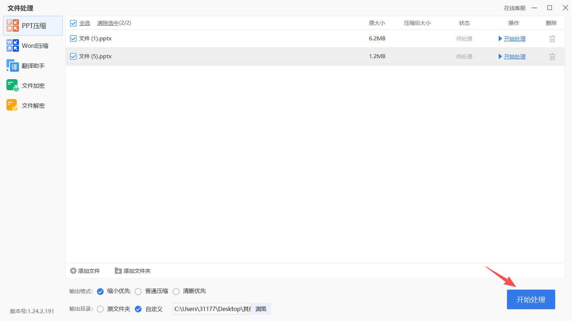Click the folder-plus icon of 添加文件夹
This screenshot has height=321, width=572.
118,271
